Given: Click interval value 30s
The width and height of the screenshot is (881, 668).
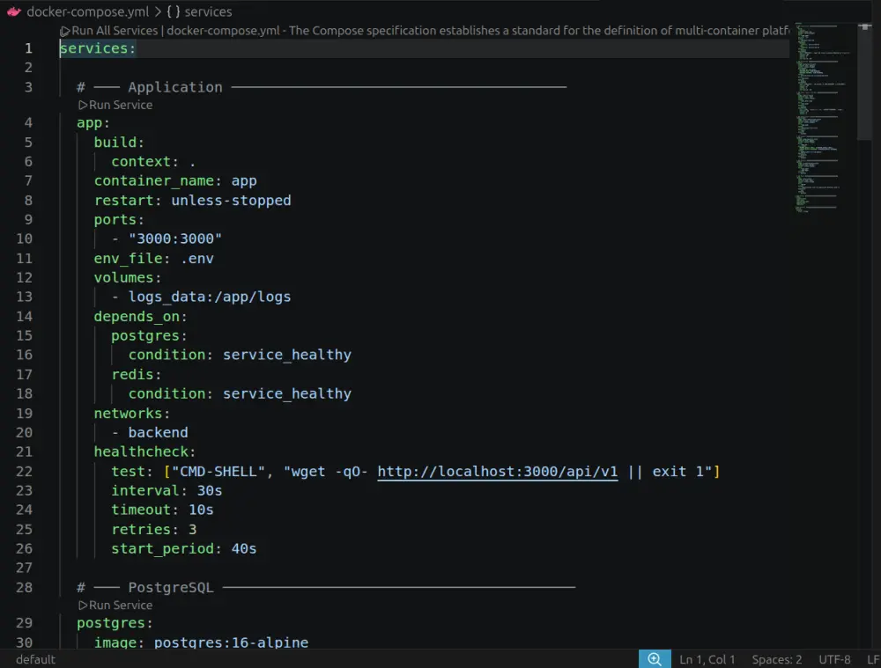Looking at the screenshot, I should (x=210, y=490).
